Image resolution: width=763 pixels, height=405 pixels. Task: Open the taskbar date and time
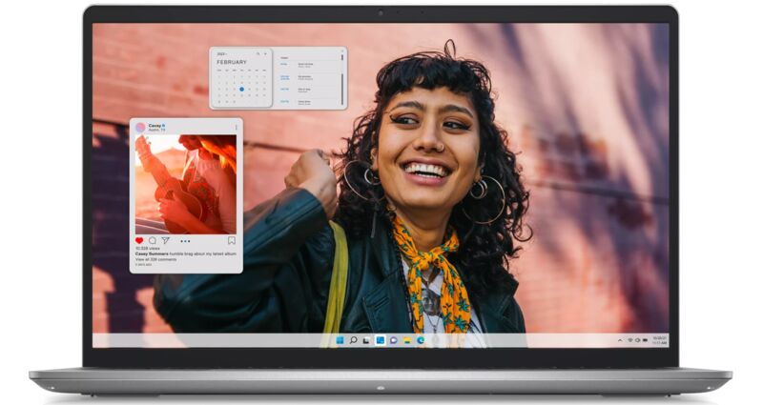(660, 340)
